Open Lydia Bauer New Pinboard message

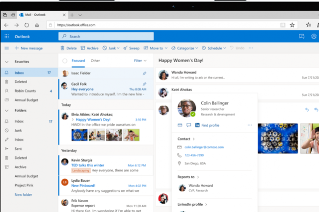106,186
